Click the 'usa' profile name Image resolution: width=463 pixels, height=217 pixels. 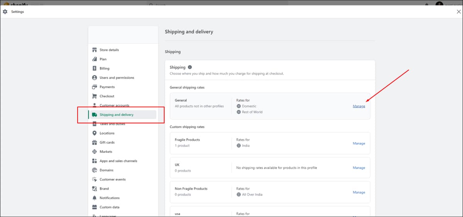(177, 214)
